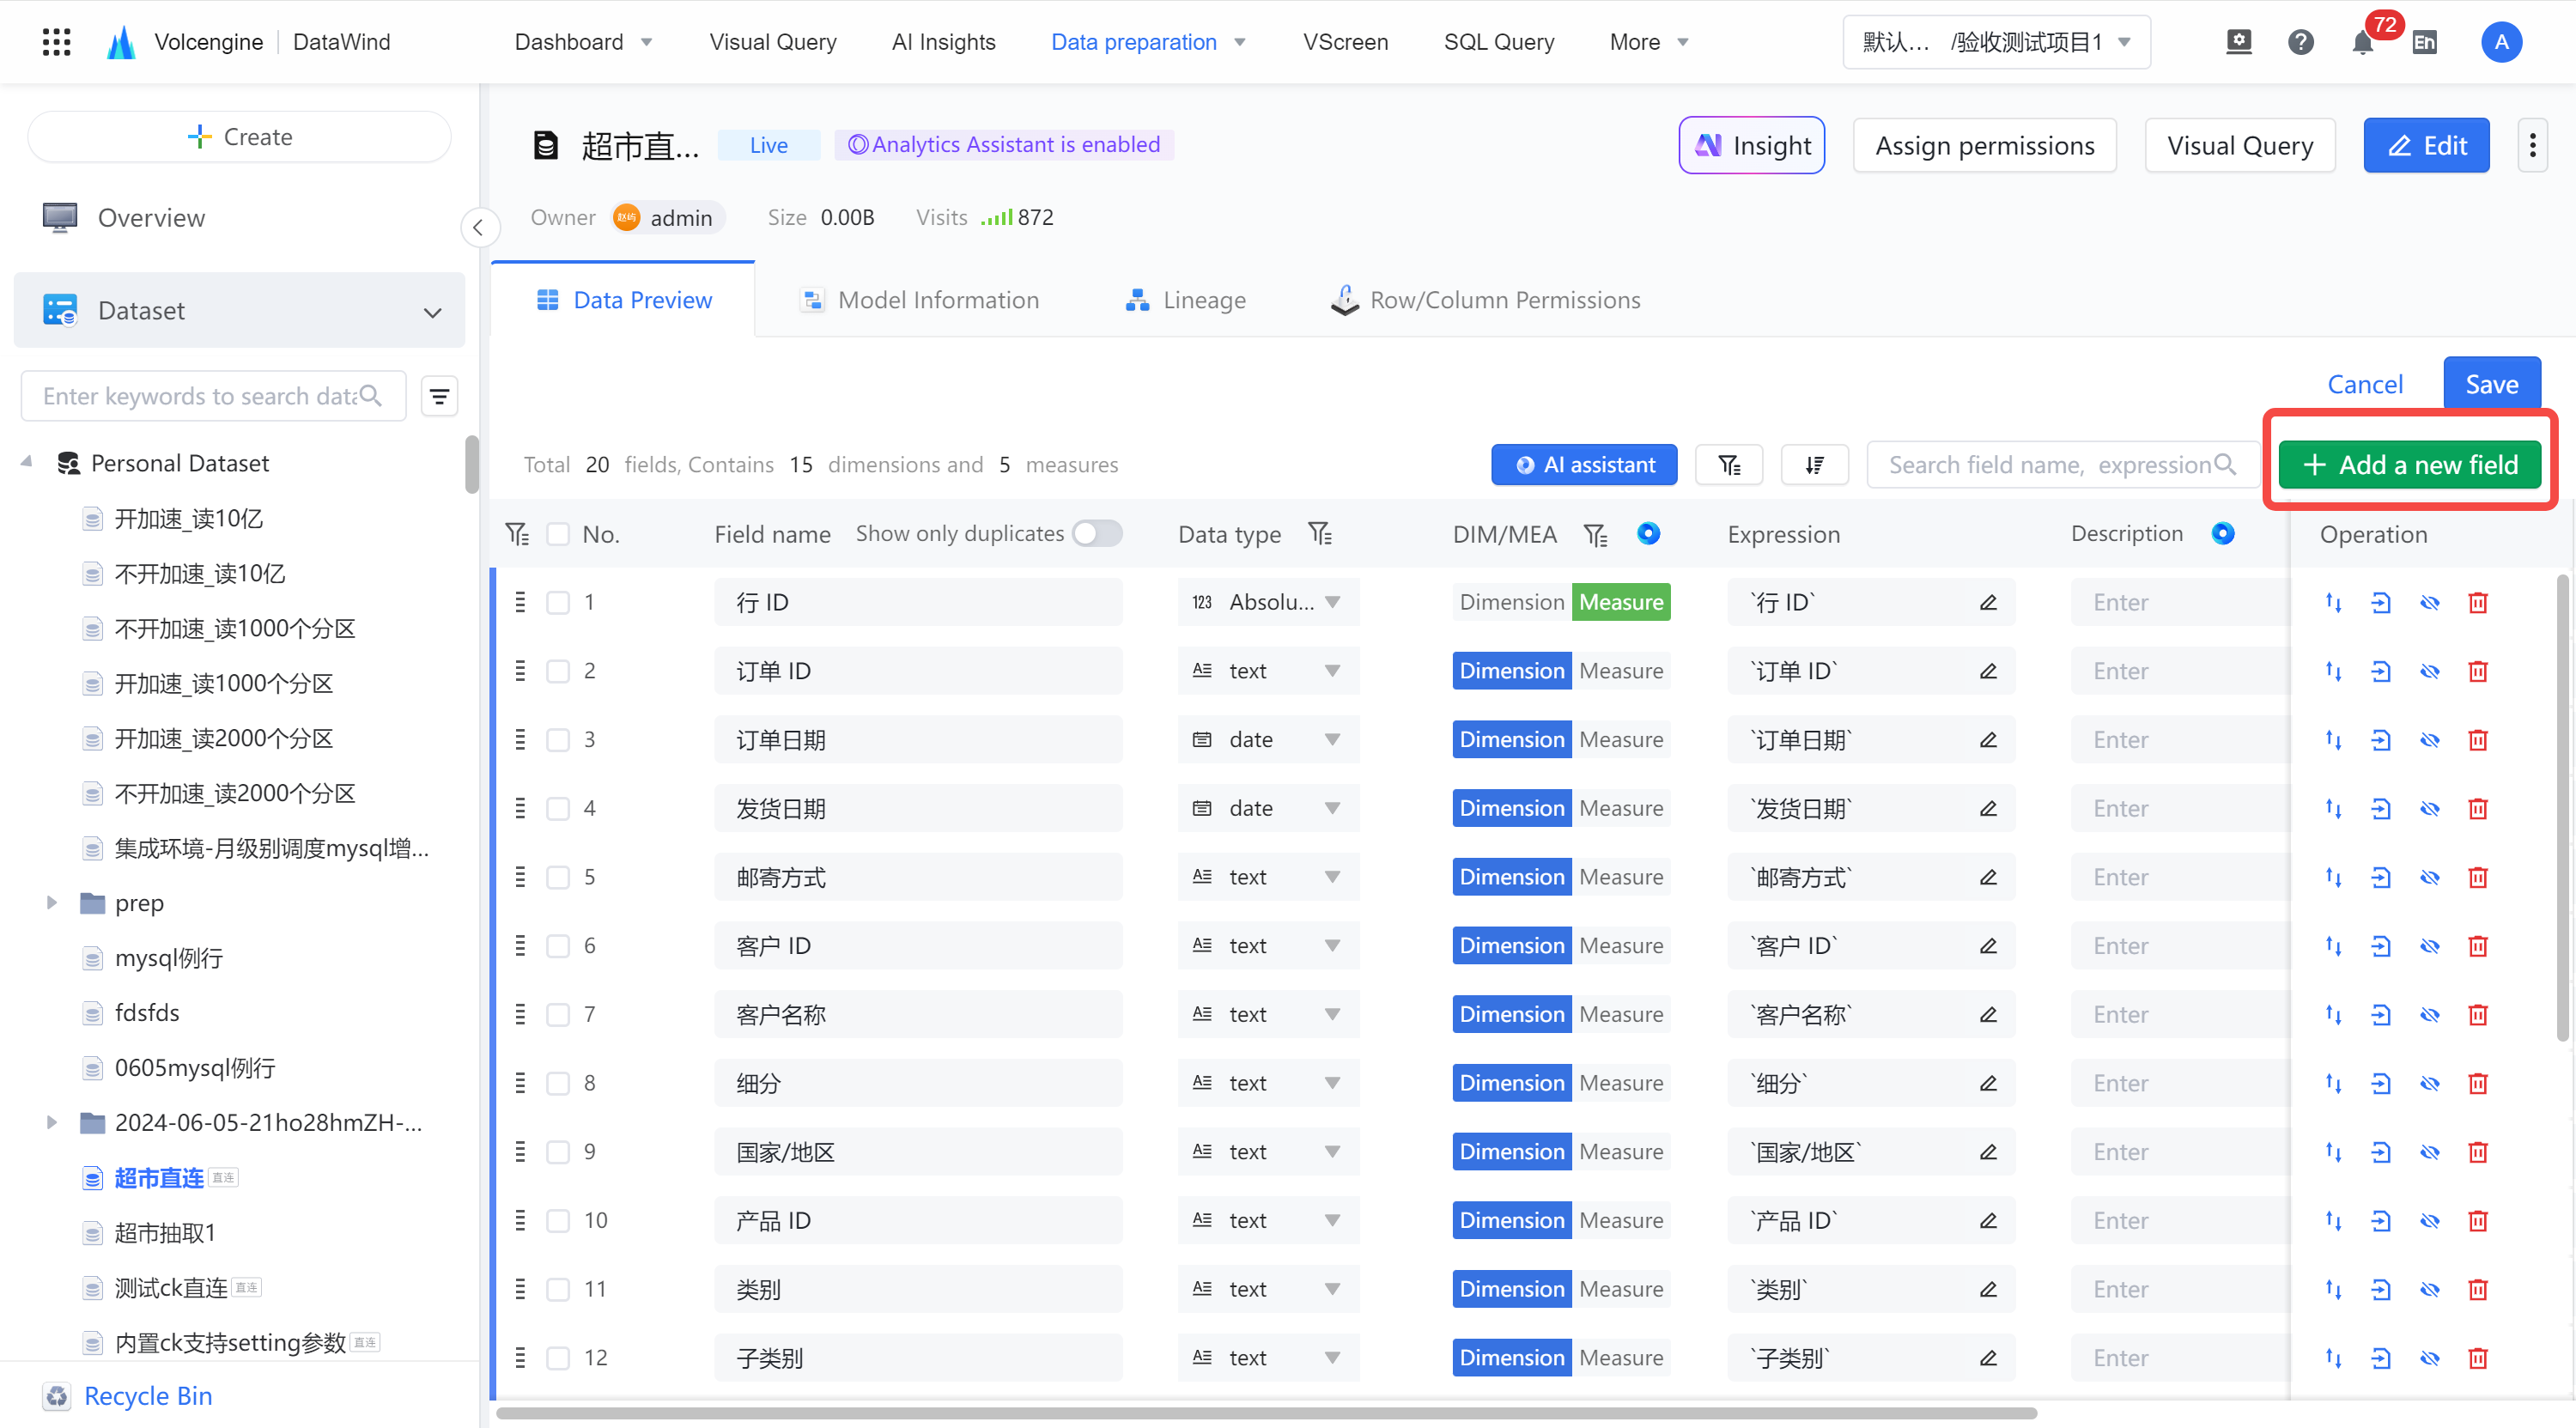Switch to Model Information tab

coord(919,300)
